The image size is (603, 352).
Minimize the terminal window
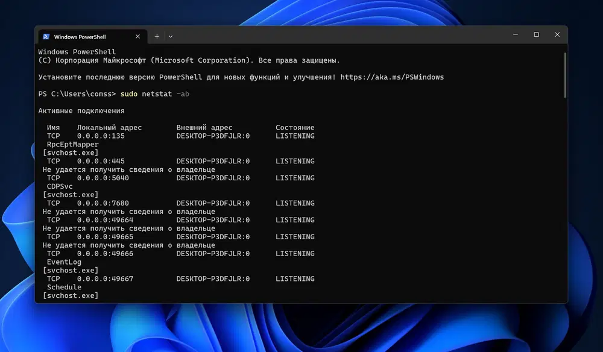516,34
